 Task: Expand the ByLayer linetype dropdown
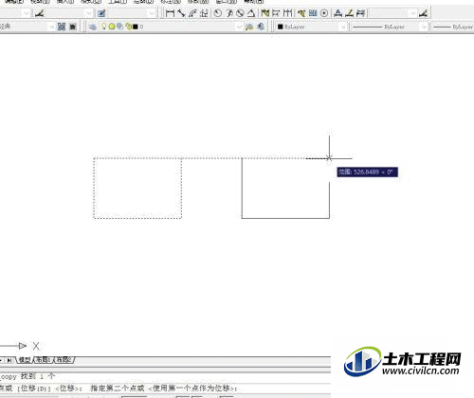(x=424, y=27)
